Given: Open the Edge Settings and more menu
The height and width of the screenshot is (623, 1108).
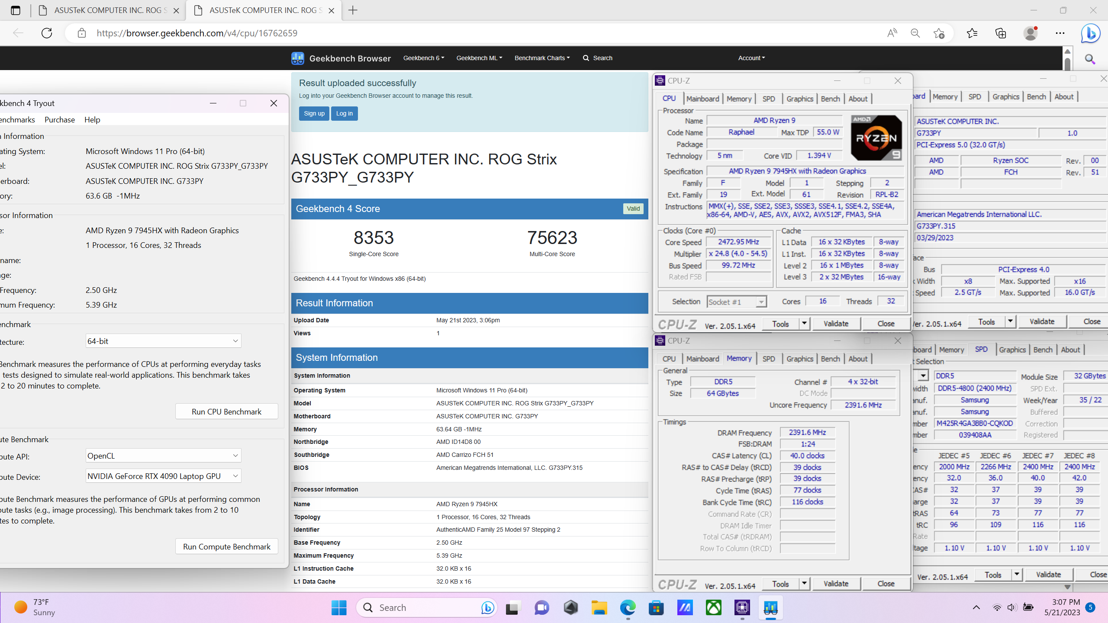Looking at the screenshot, I should pos(1060,33).
